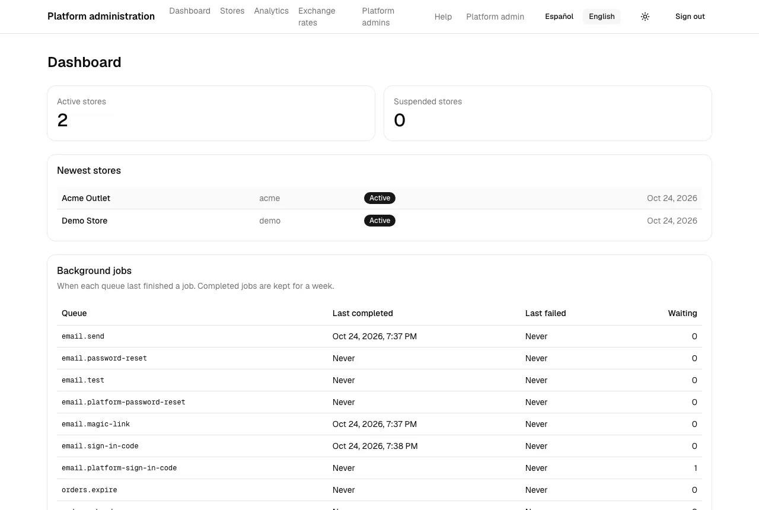Click email.magic-link last completed timestamp
This screenshot has height=510, width=759.
375,424
